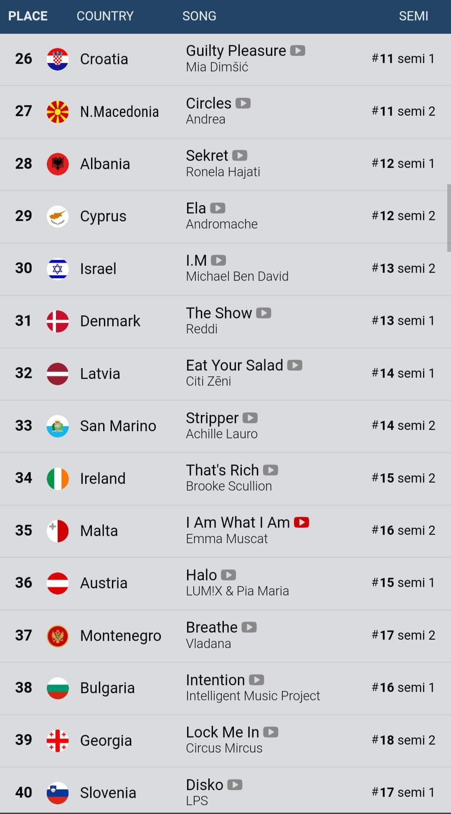
Task: Open the song title Halo
Action: (201, 575)
